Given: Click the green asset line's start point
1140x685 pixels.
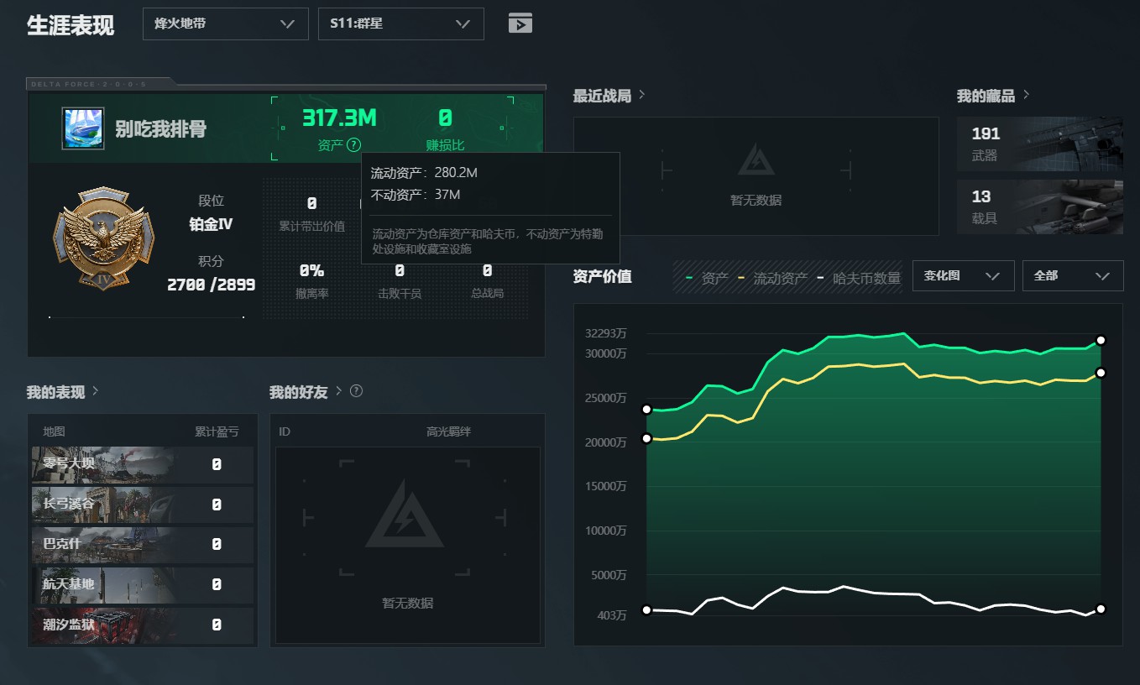Looking at the screenshot, I should [646, 409].
